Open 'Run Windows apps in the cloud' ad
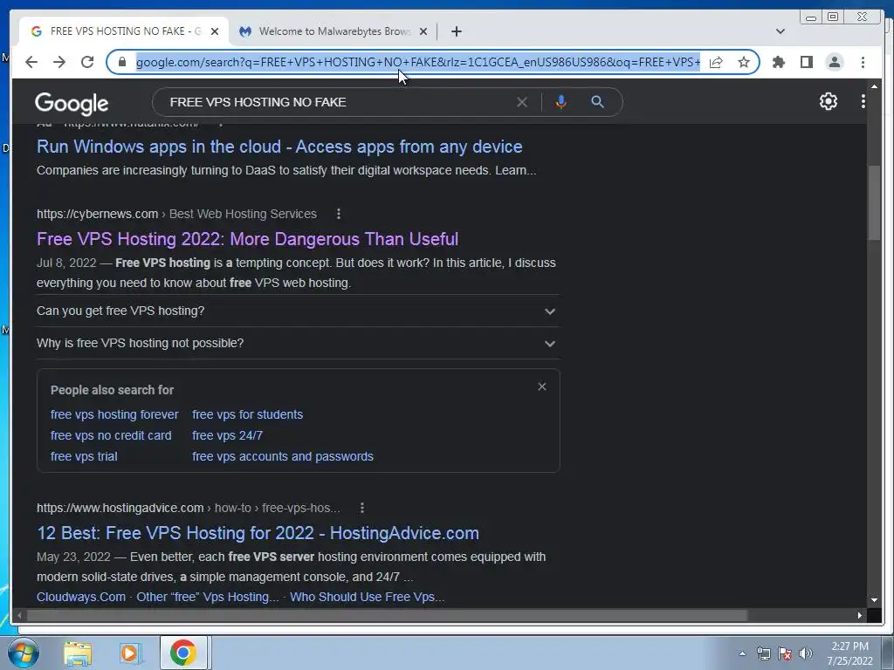 click(279, 147)
